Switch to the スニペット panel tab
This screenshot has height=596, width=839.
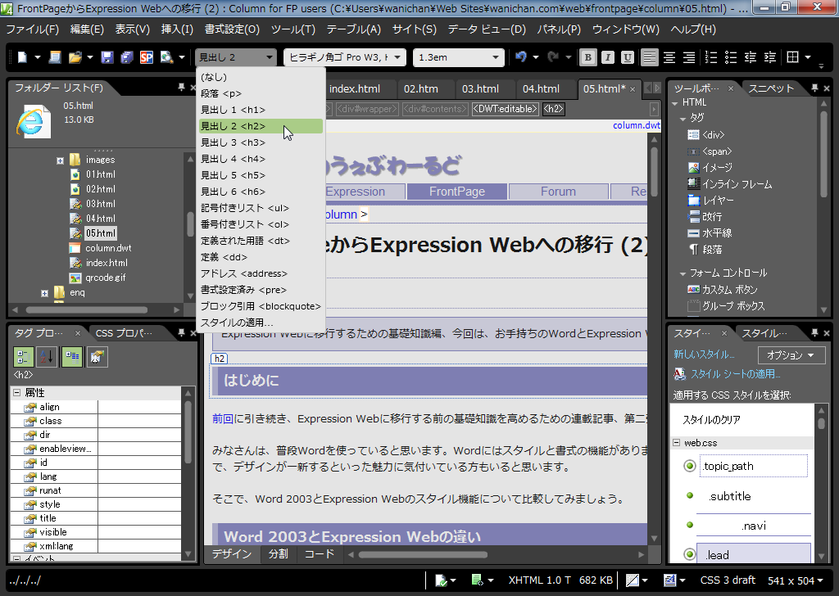[770, 88]
